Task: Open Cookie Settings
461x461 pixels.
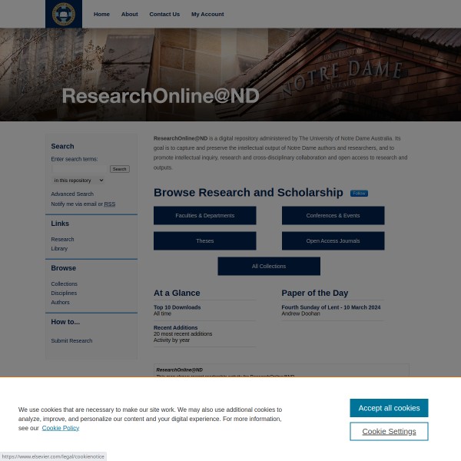Action: pyautogui.click(x=389, y=432)
